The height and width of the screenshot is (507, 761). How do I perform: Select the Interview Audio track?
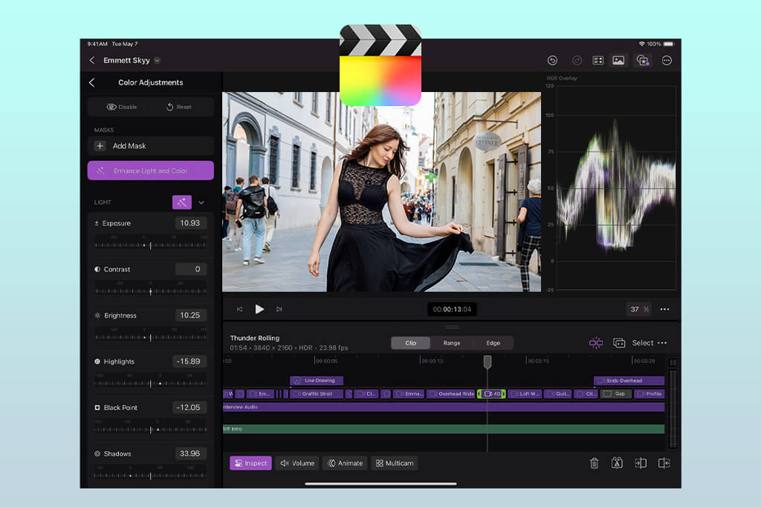pos(444,407)
